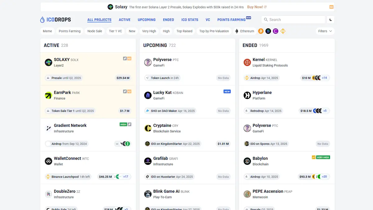Filter by BNB chain icon
The height and width of the screenshot is (210, 373).
(283, 31)
